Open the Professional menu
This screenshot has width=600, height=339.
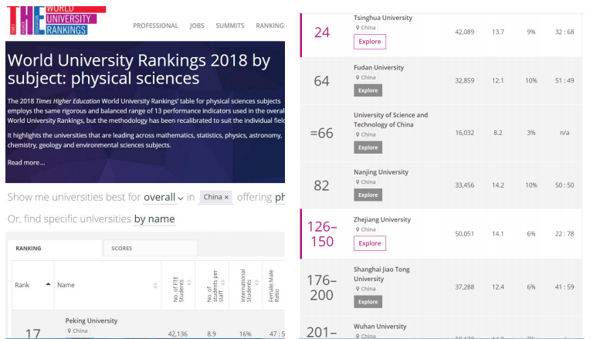point(155,25)
